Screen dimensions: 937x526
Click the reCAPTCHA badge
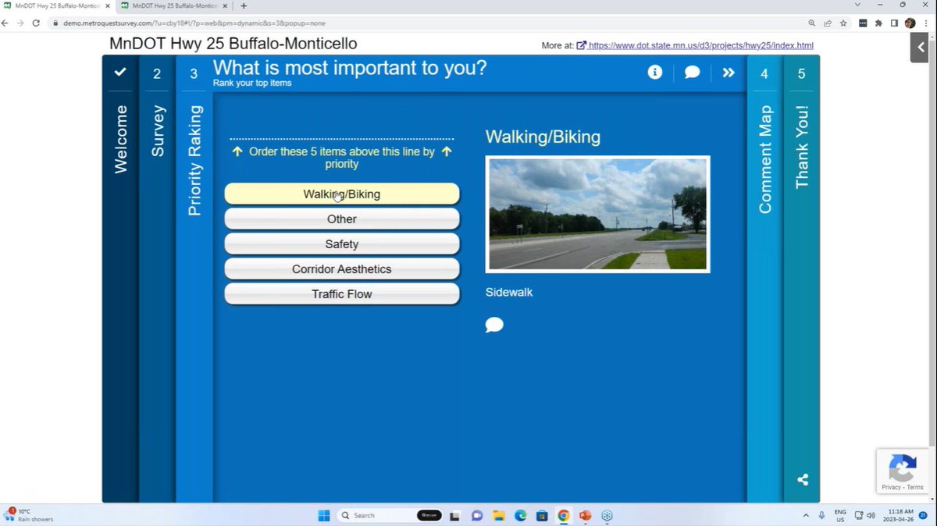point(904,471)
